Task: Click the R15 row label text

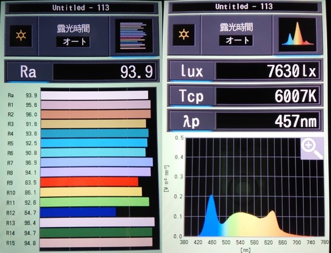Action: (x=11, y=244)
